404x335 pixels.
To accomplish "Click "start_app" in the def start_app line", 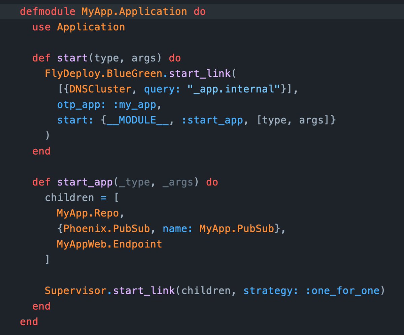I will tap(85, 182).
